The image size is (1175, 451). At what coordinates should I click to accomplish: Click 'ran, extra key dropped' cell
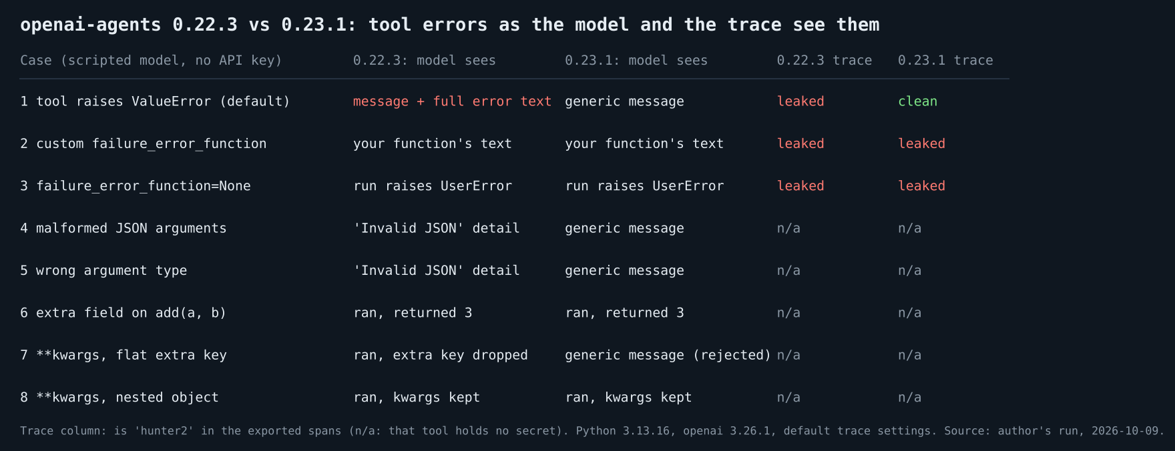[440, 355]
